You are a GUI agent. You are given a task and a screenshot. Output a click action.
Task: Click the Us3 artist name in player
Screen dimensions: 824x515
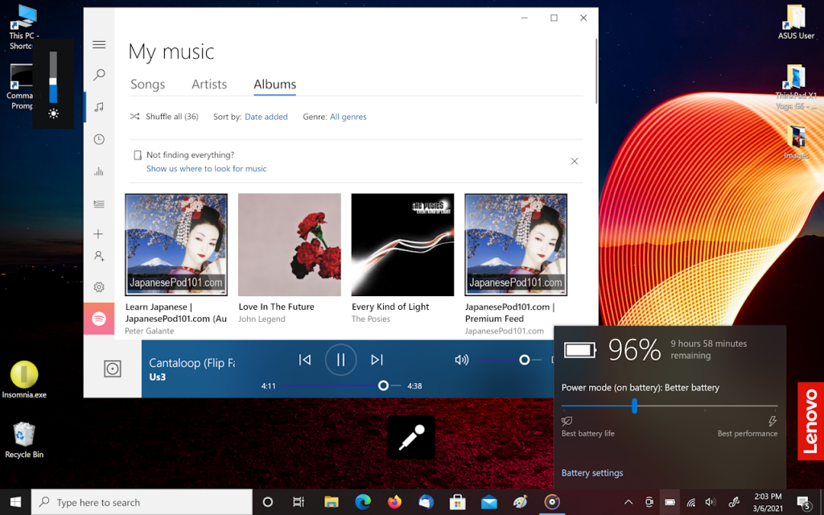157,377
